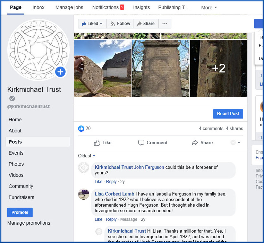The height and width of the screenshot is (243, 264).
Task: Open the More dropdown in top navigation
Action: click(209, 8)
